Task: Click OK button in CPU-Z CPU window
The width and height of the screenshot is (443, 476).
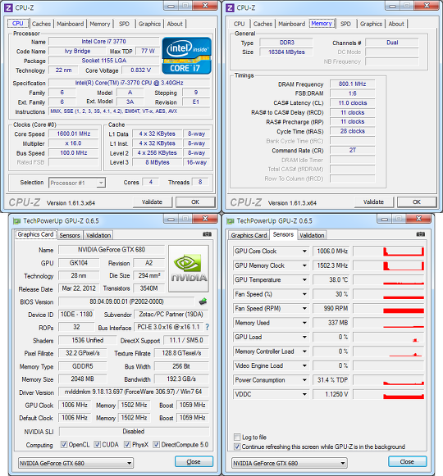Action: [x=195, y=202]
